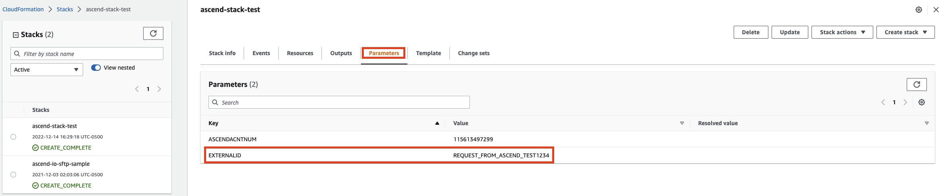The width and height of the screenshot is (941, 196).
Task: Click the 2022-12-14 16:29:18 timestamp
Action: point(67,137)
